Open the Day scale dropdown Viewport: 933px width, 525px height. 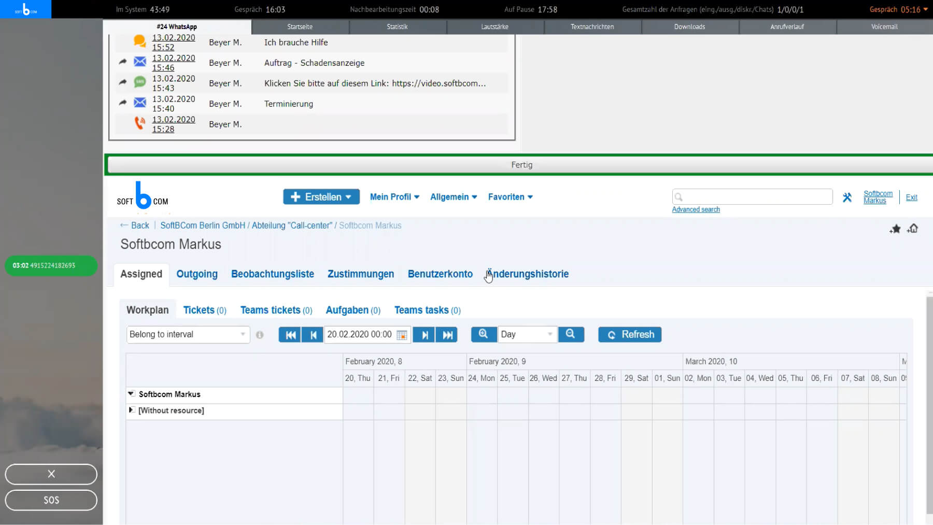click(x=527, y=335)
